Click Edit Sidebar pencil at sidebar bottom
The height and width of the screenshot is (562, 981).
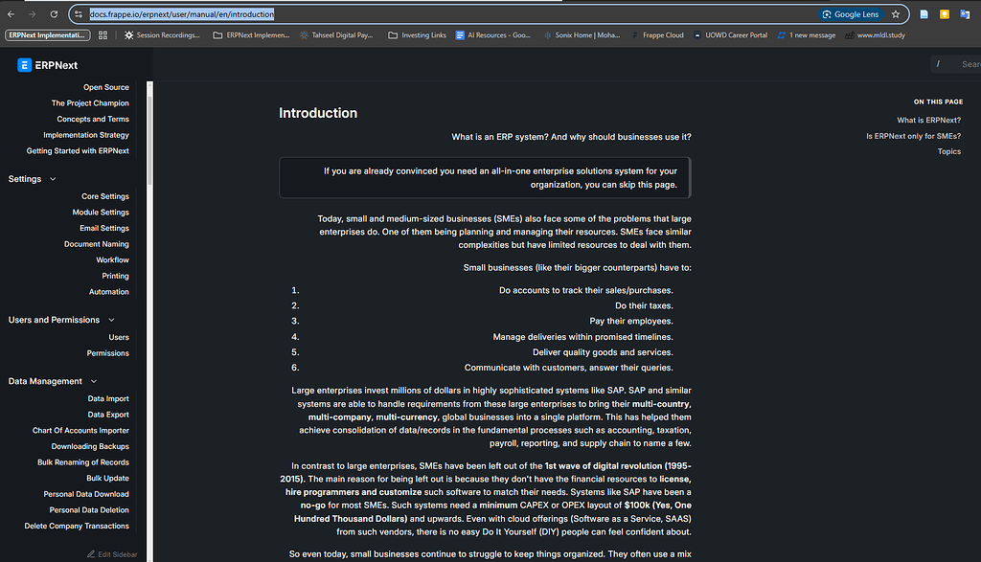tap(111, 554)
